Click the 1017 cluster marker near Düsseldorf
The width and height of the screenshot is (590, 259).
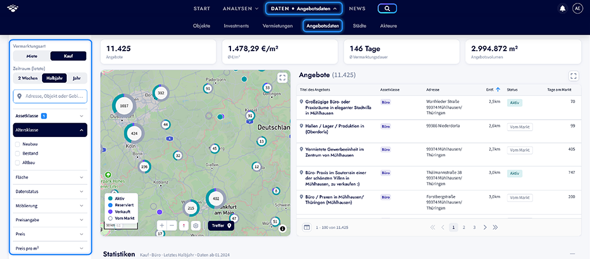pos(124,106)
